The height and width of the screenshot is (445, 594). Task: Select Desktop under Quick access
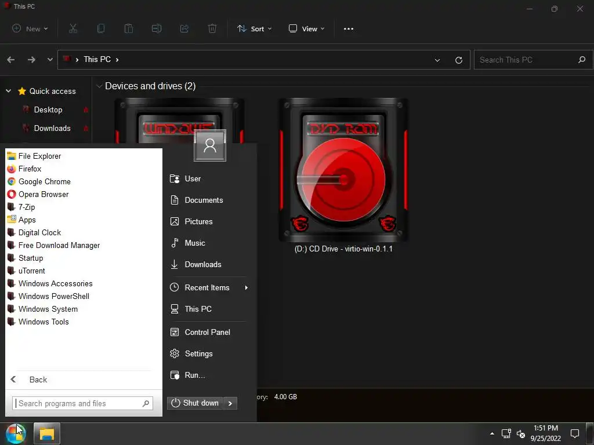pyautogui.click(x=48, y=110)
